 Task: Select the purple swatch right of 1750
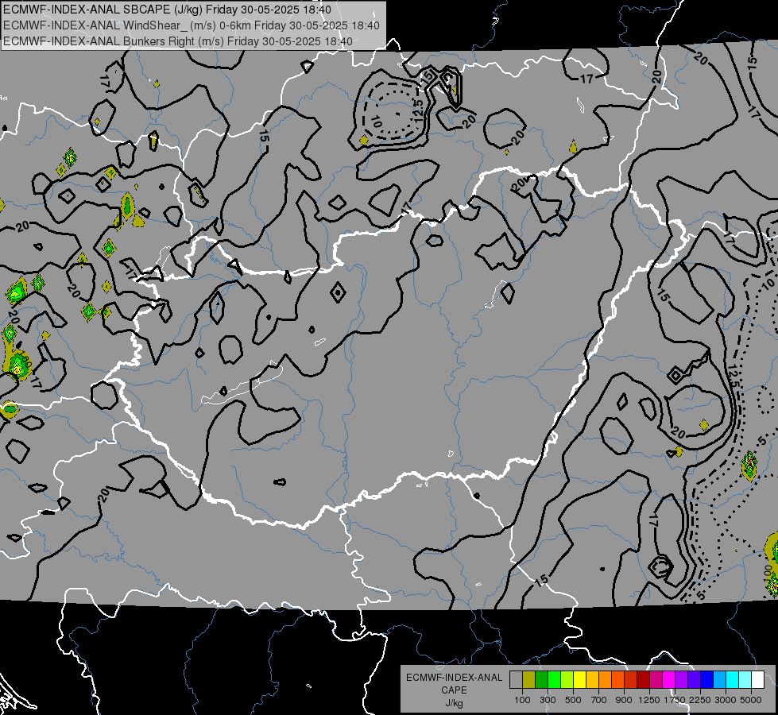tap(682, 680)
